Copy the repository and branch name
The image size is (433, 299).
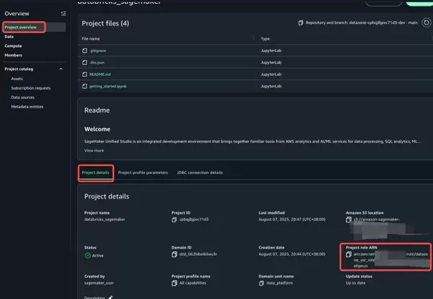(301, 23)
